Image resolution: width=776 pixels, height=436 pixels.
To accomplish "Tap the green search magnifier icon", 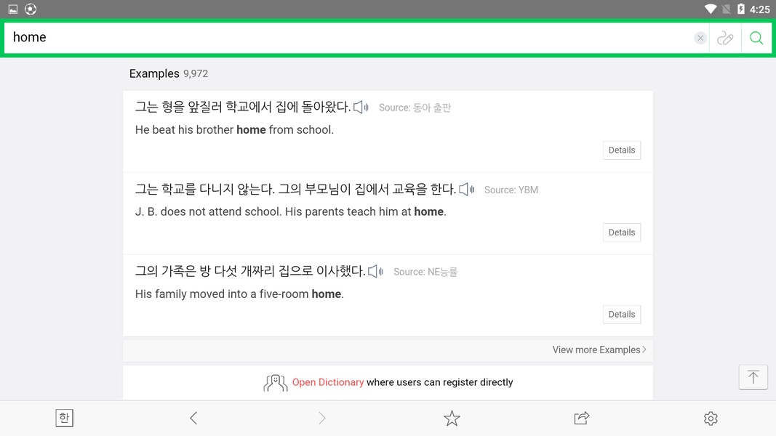I will pyautogui.click(x=756, y=38).
